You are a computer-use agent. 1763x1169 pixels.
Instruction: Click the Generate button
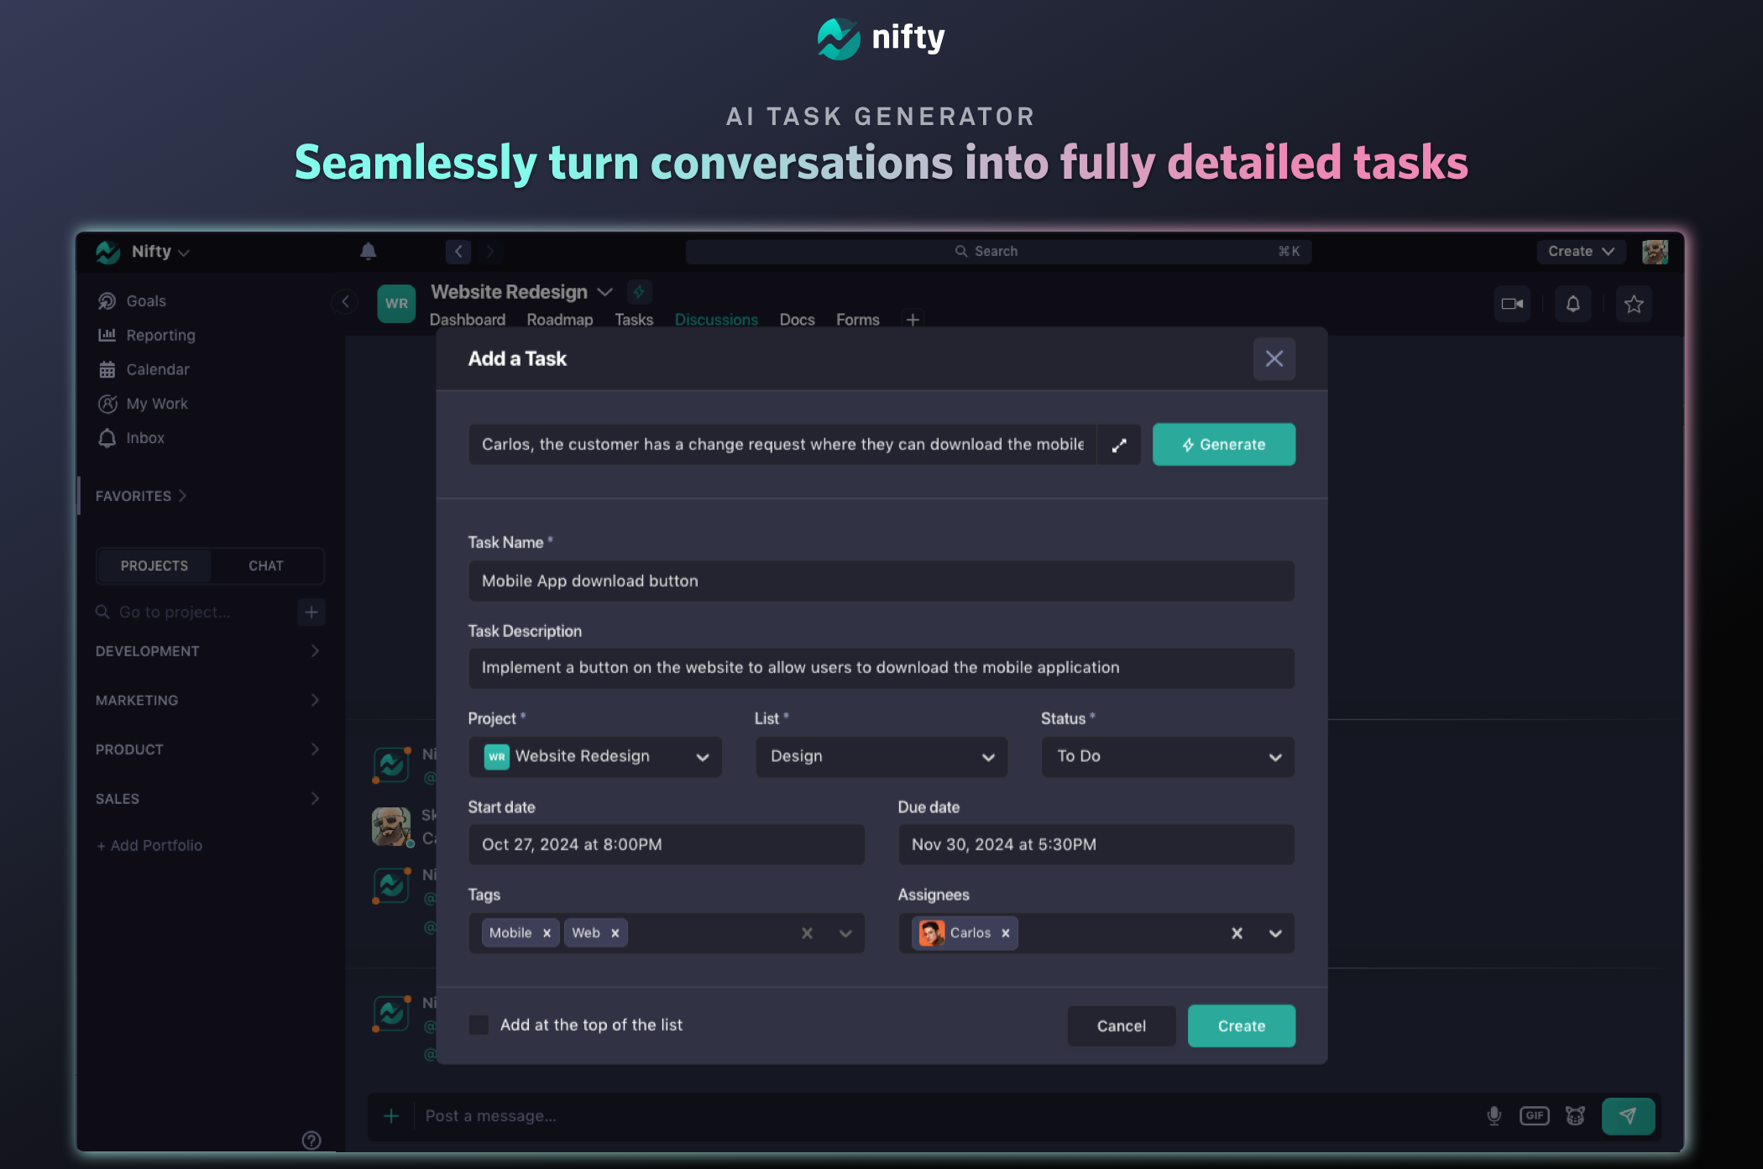tap(1223, 445)
